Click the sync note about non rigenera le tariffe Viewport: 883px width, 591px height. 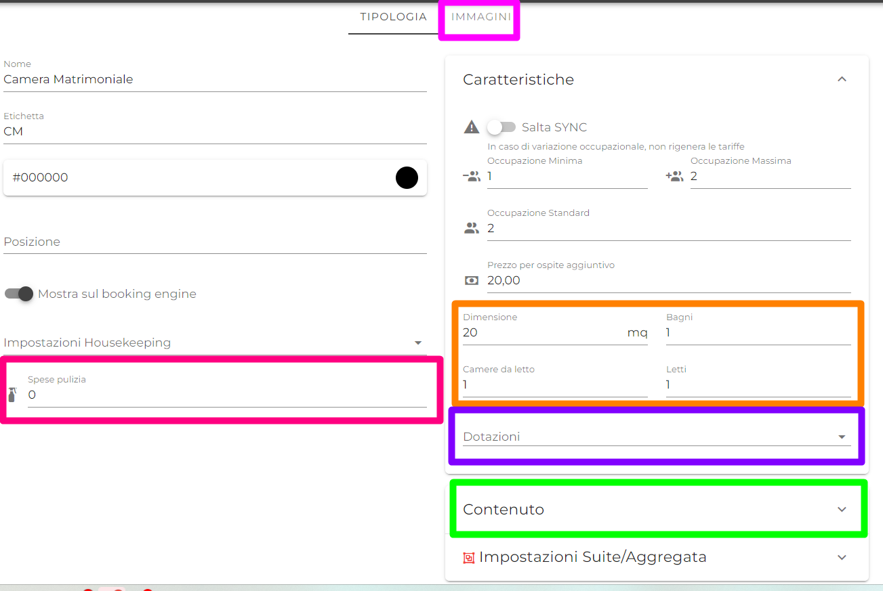click(x=616, y=146)
